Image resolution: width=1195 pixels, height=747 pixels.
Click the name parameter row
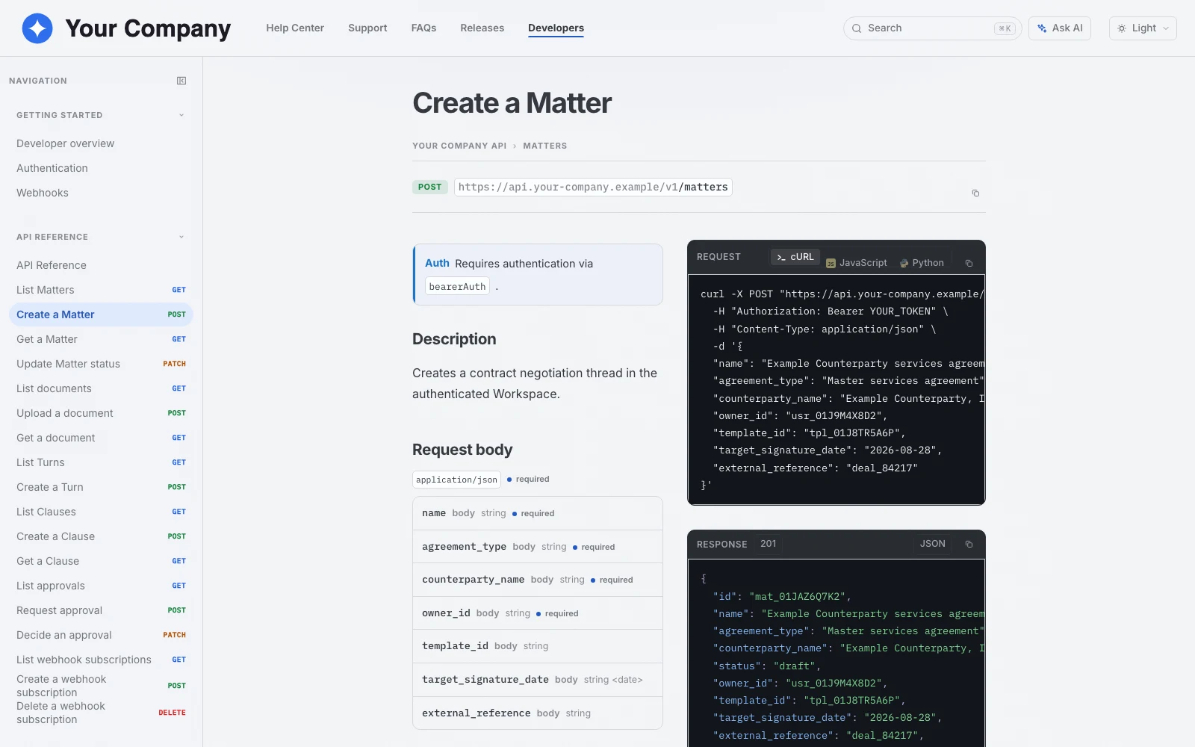(x=537, y=513)
